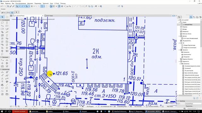Collapse the Этажи tree node
Image resolution: width=202 pixels, height=113 pixels.
pos(179,22)
